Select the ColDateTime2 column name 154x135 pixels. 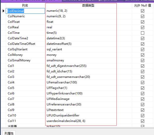click(18, 38)
